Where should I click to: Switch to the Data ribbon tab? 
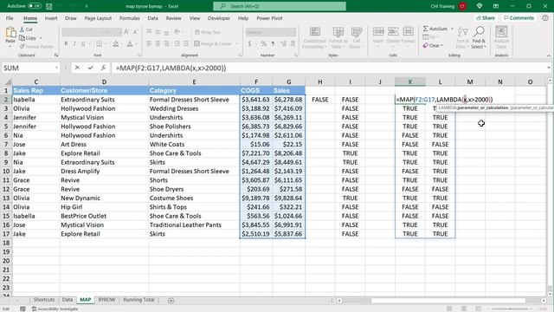pyautogui.click(x=152, y=18)
